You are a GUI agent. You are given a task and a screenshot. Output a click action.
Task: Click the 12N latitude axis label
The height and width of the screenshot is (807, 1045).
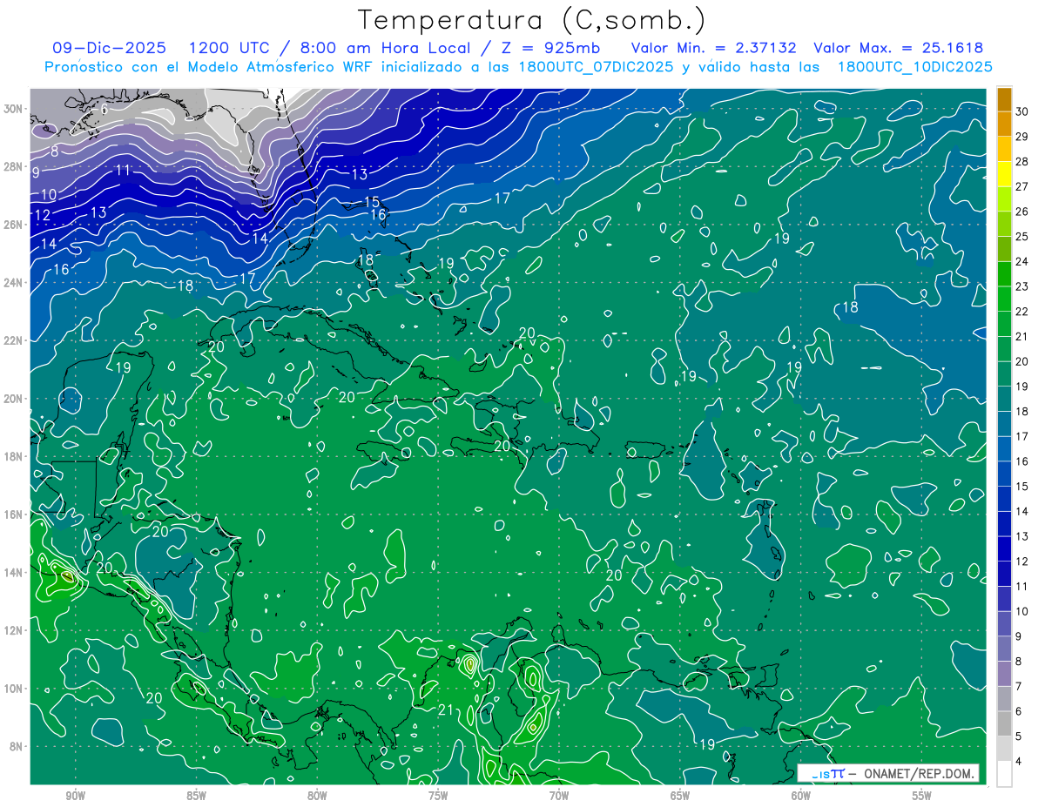click(x=14, y=630)
